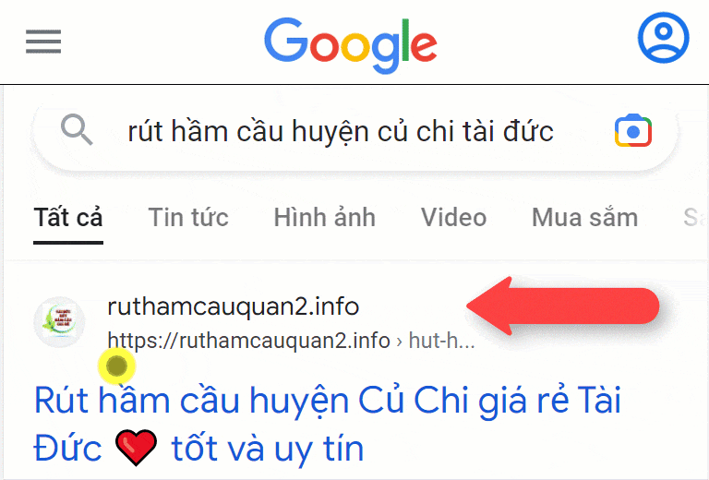Open the Video results tab
Image resolution: width=709 pixels, height=480 pixels.
[x=454, y=218]
